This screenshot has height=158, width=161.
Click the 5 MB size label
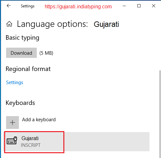46,53
